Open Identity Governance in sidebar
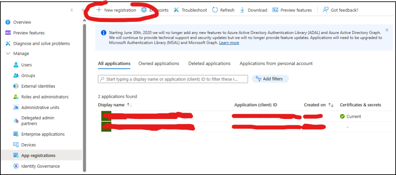The width and height of the screenshot is (396, 175). pos(40,166)
